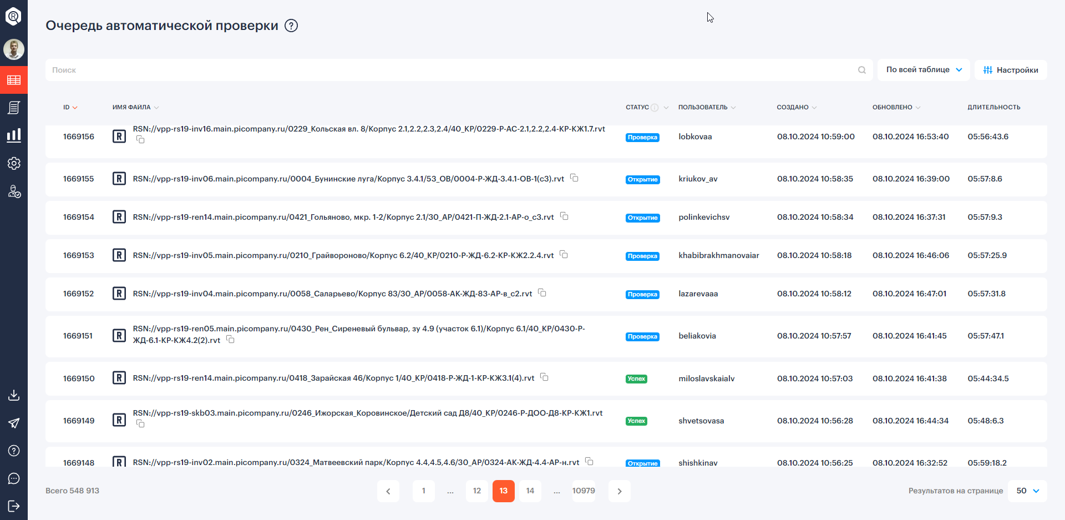Open the chat bubble feedback icon
The height and width of the screenshot is (520, 1065).
[x=14, y=478]
